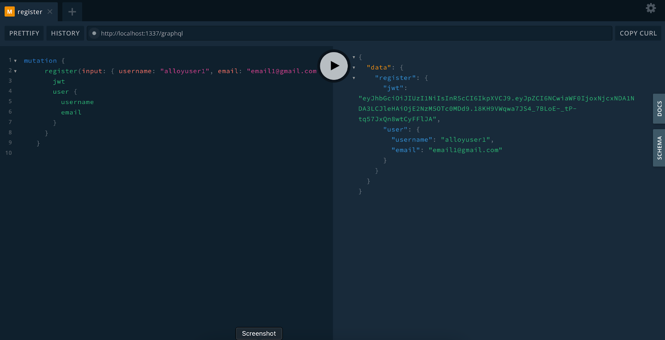Viewport: 665px width, 340px height.
Task: Run the mutation with the play button
Action: (x=334, y=66)
